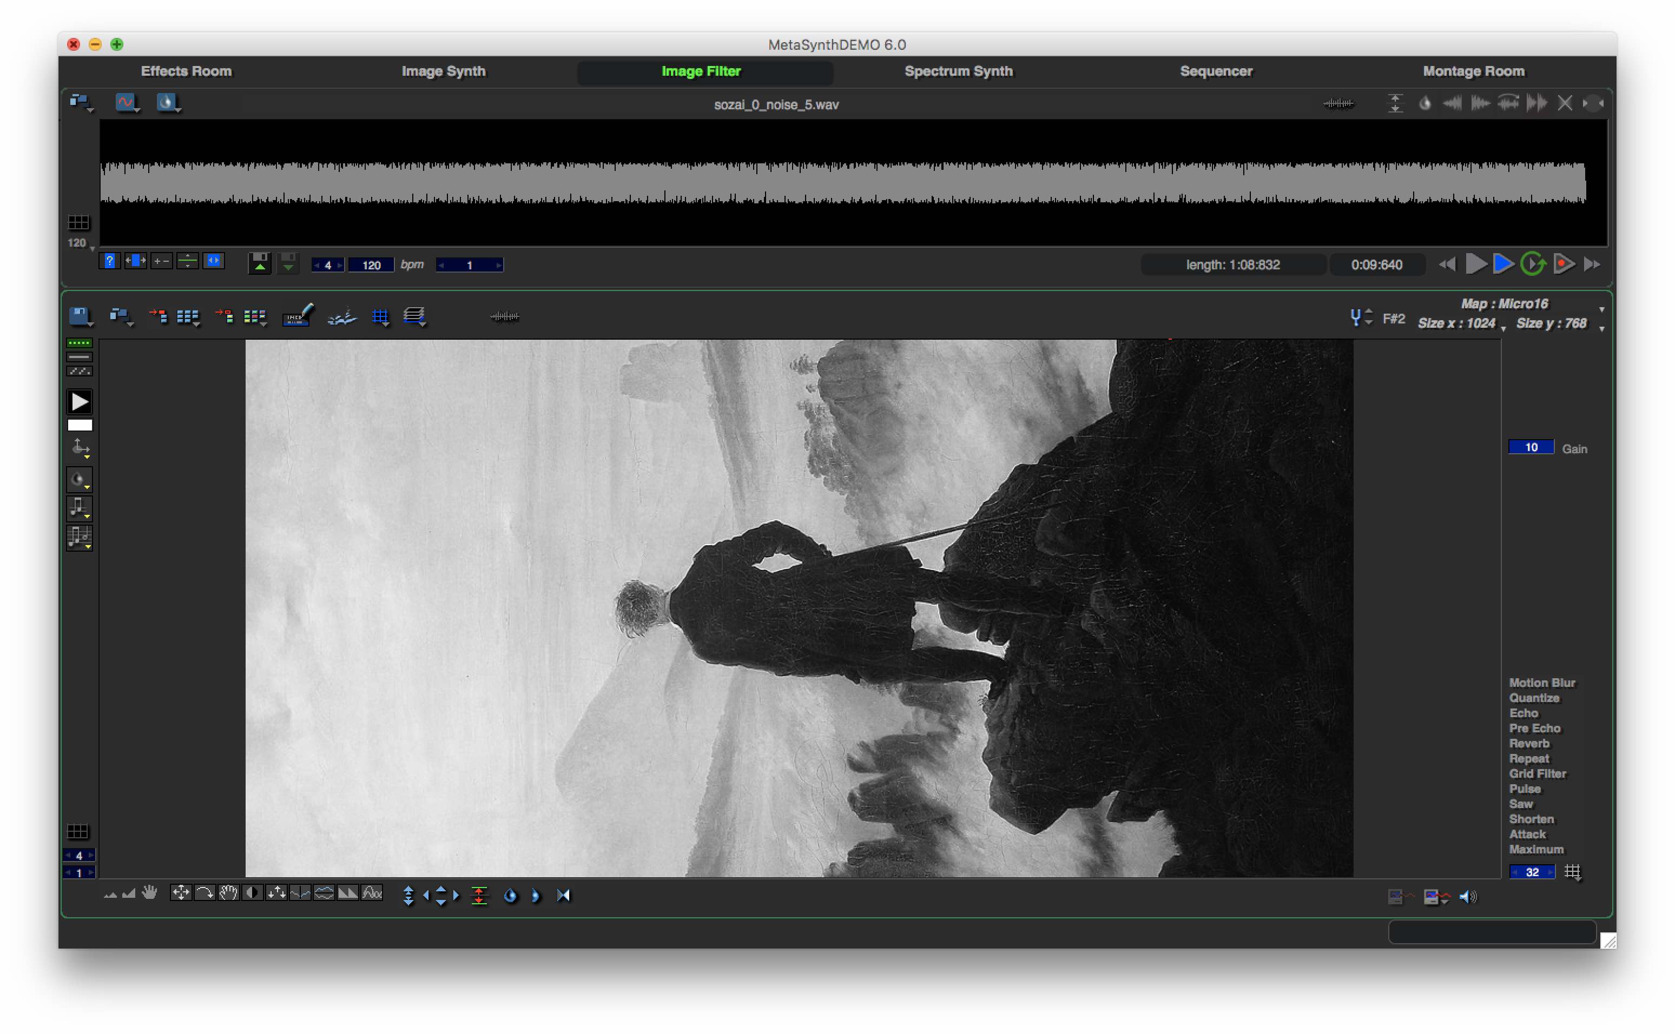This screenshot has width=1675, height=1033.
Task: Click the normalize icon in the sample editor
Action: pos(1395,103)
